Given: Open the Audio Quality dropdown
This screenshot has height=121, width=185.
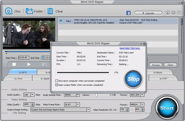Looking at the screenshot, I should (33, 95).
